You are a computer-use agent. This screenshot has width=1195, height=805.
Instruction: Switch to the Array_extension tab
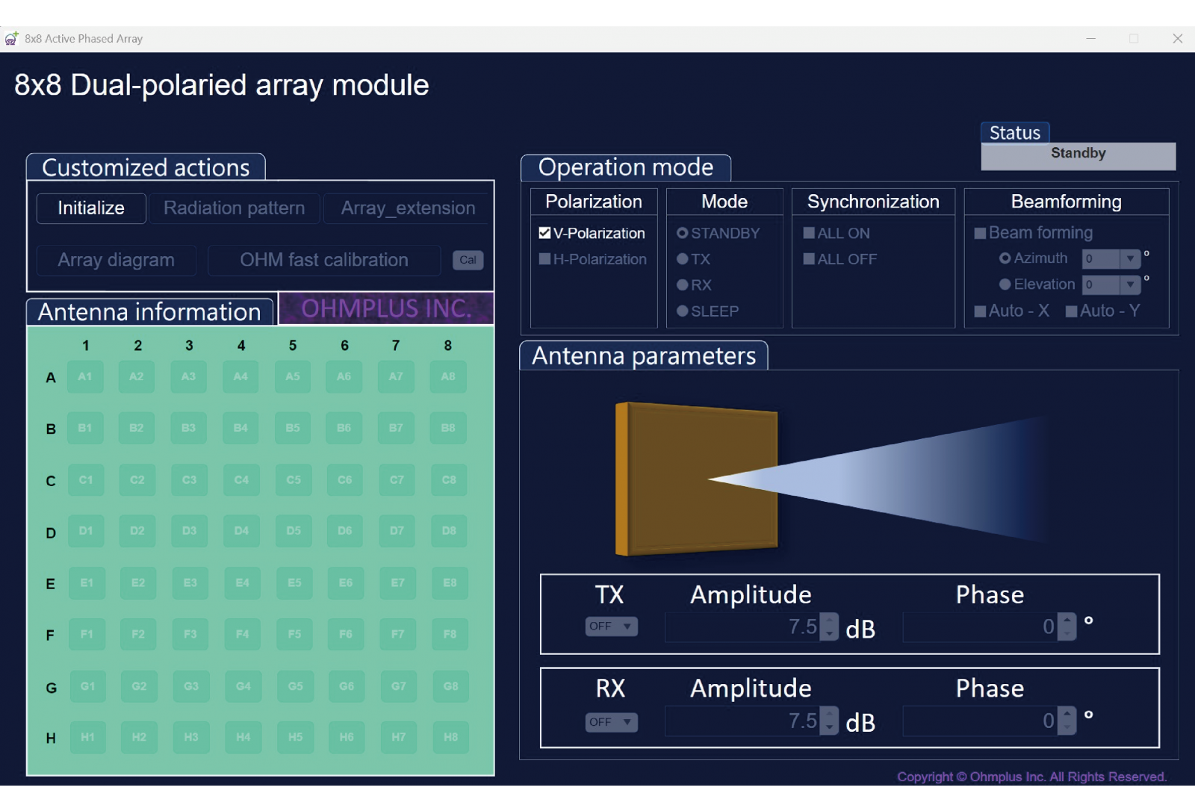(x=408, y=208)
